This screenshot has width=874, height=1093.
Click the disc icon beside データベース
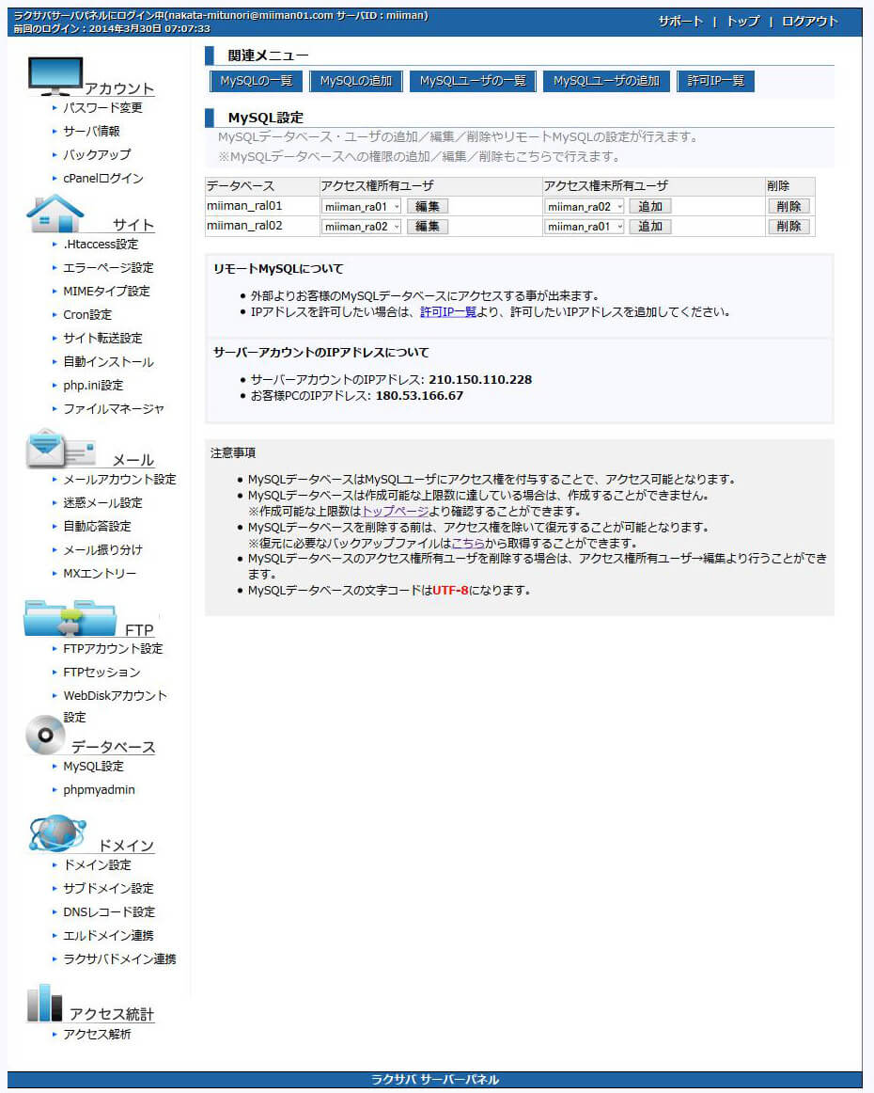[x=45, y=735]
